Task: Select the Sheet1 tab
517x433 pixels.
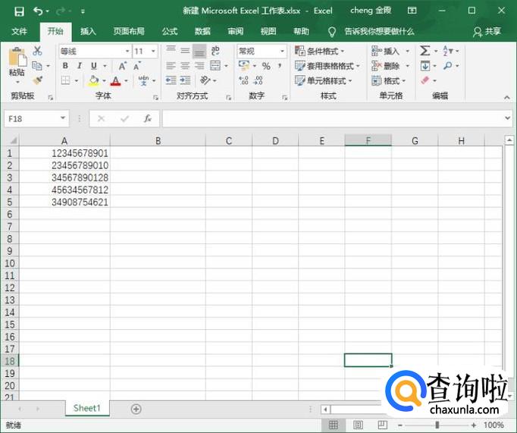Action: 87,408
